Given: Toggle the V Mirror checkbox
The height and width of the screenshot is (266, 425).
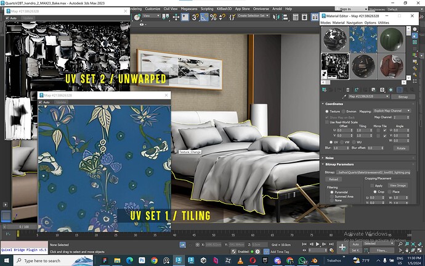Looking at the screenshot, I should point(378,136).
